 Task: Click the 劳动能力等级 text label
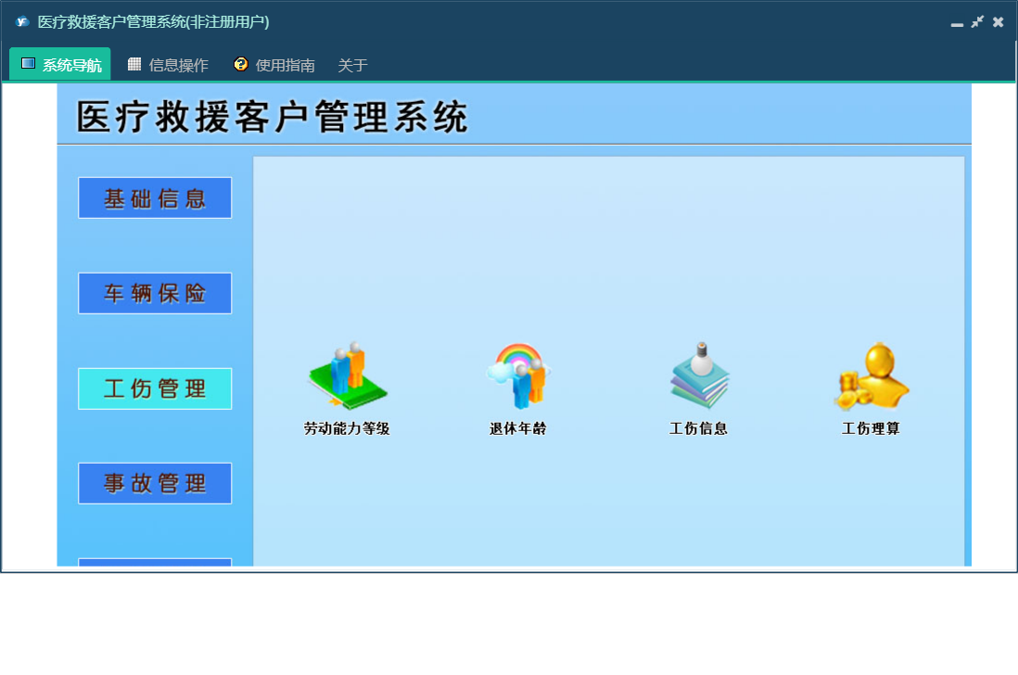(347, 428)
